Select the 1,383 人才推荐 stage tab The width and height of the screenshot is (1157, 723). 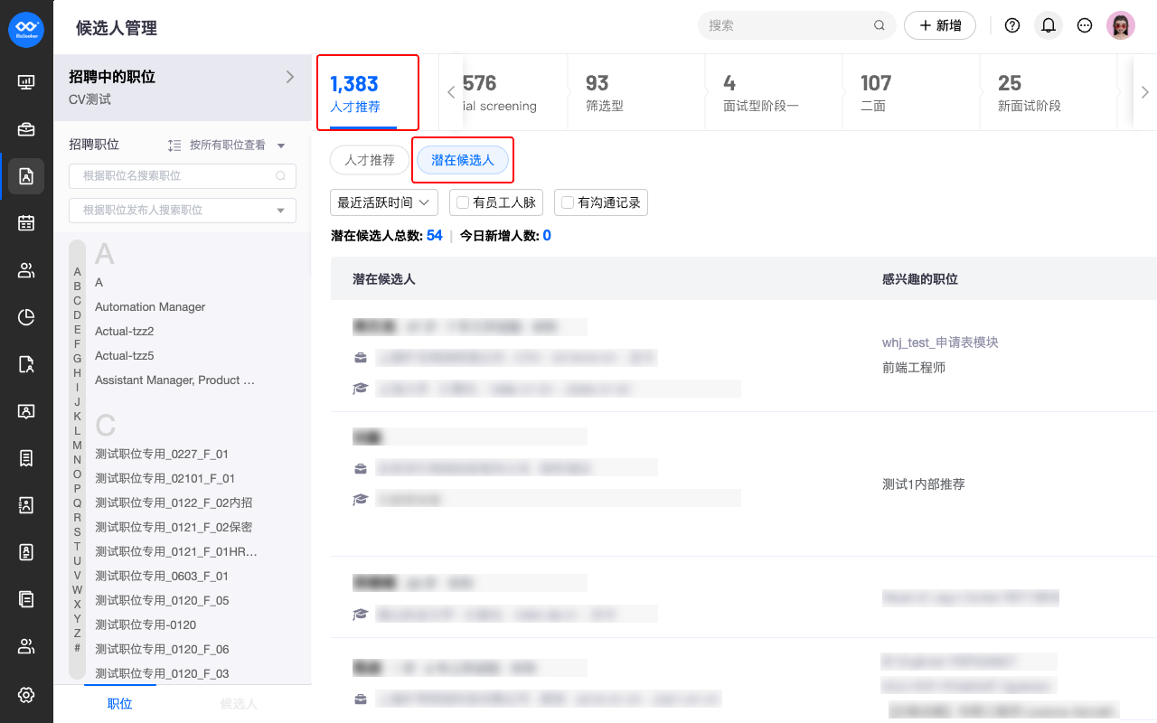[x=368, y=93]
